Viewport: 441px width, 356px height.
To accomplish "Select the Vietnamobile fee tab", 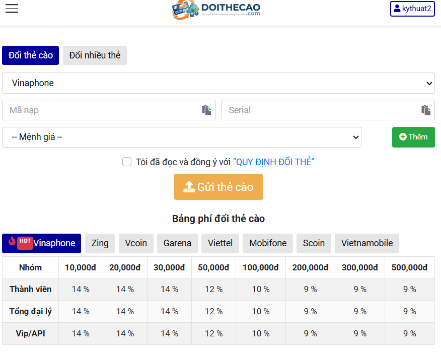I will tap(367, 243).
